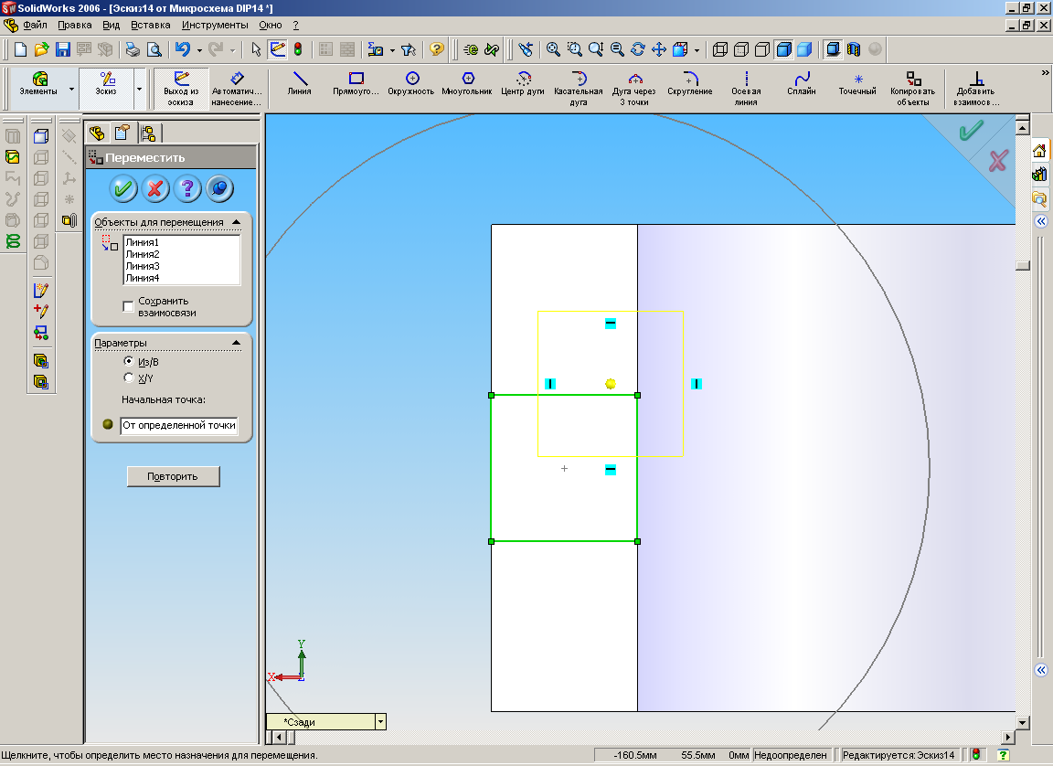Toggle hidden lines removed display mode
Image resolution: width=1053 pixels, height=766 pixels.
(x=762, y=49)
